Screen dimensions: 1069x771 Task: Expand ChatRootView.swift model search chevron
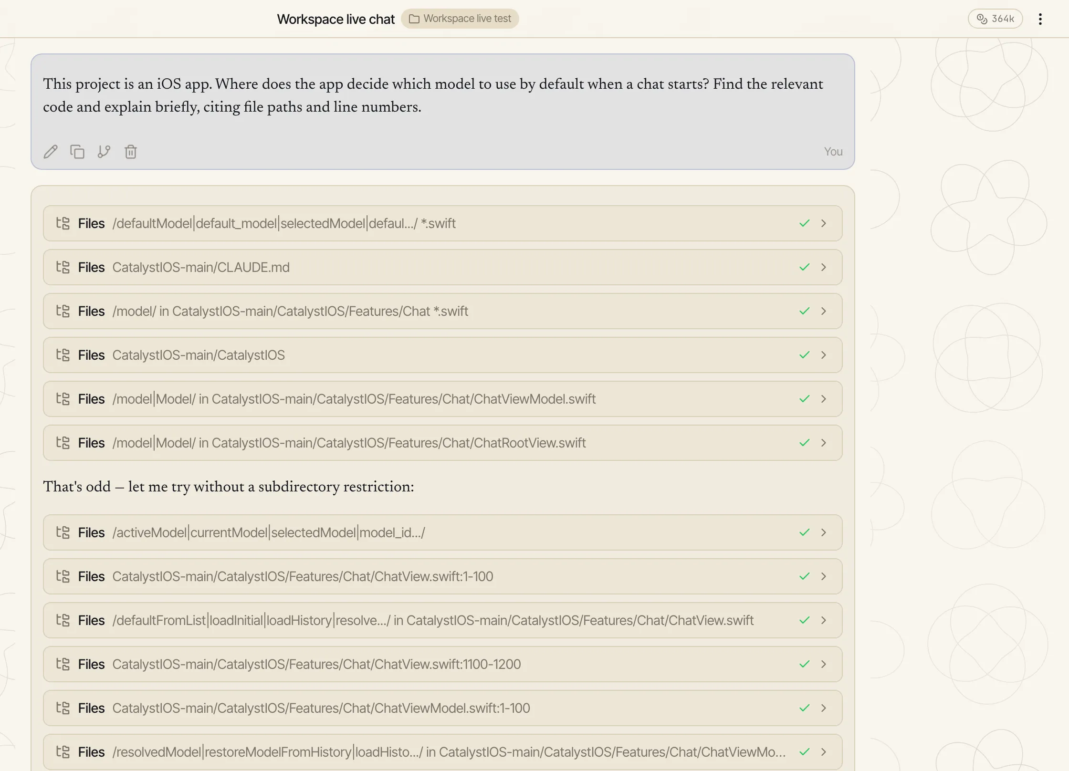823,443
